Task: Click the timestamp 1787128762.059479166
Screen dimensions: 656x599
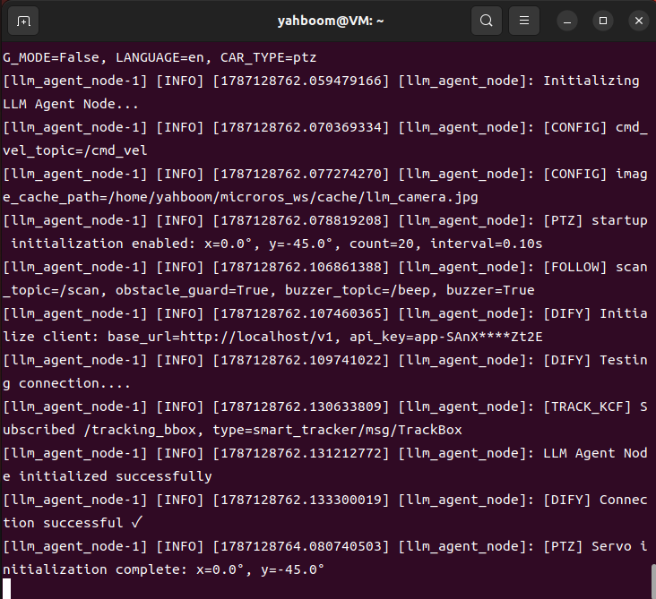Action: (x=300, y=81)
